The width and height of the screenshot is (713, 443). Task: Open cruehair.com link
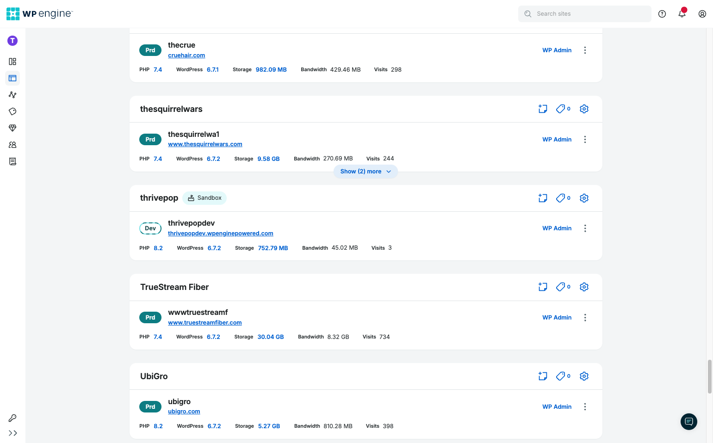pyautogui.click(x=186, y=55)
